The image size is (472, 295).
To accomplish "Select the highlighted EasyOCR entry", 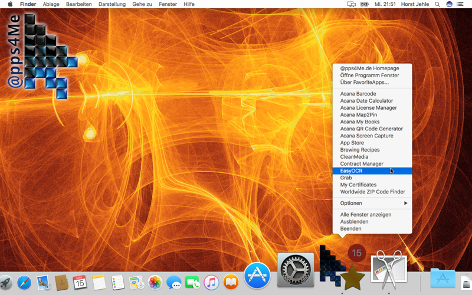I will coord(372,171).
